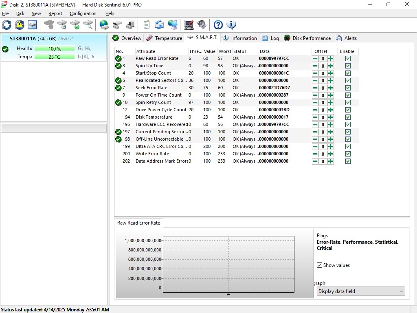
Task: Click the envelope with blue arrows icon
Action: point(159,25)
